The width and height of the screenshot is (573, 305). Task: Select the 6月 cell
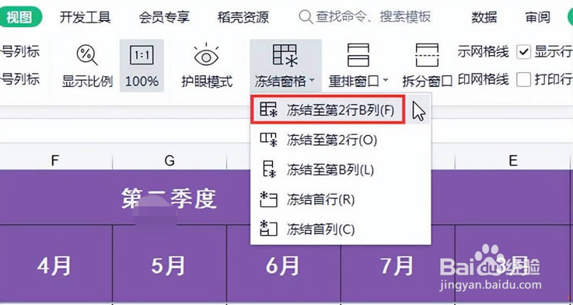pos(284,265)
